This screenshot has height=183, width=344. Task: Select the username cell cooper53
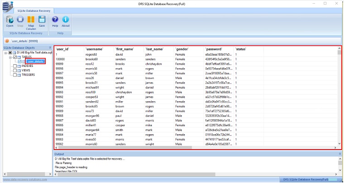pos(92,97)
